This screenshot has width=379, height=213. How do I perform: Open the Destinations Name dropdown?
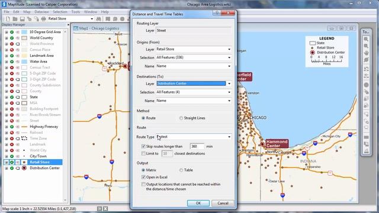229,101
